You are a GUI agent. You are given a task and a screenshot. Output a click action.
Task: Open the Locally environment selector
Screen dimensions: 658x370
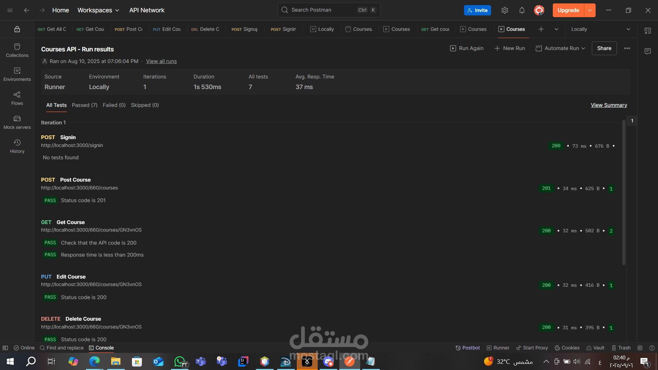[x=601, y=29]
